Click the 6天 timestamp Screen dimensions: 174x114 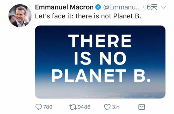(x=152, y=7)
